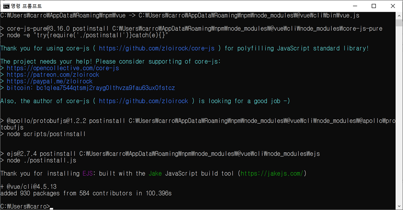Click 'The project needs your help!' line
Image resolution: width=403 pixels, height=210 pixels.
pyautogui.click(x=110, y=62)
